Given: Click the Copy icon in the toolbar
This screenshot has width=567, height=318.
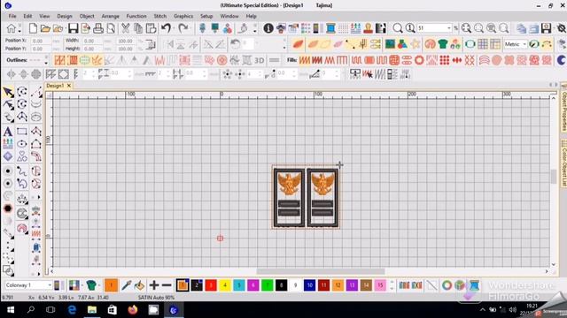Looking at the screenshot, I should point(138,28).
